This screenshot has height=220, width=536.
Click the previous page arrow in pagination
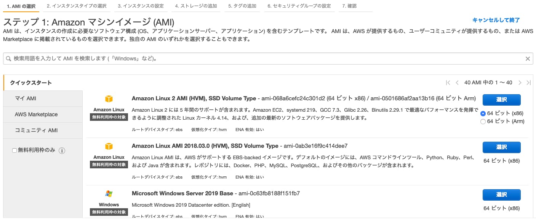coord(457,82)
